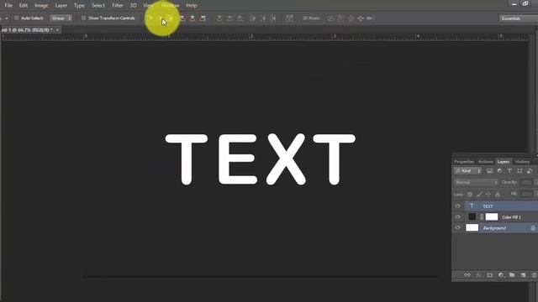
Task: Open the Layer menu
Action: [x=61, y=6]
